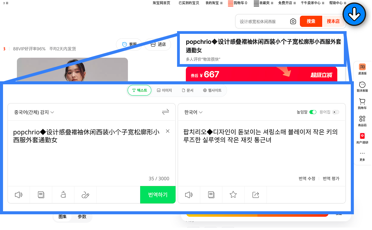Star the translation as favorite

233,195
